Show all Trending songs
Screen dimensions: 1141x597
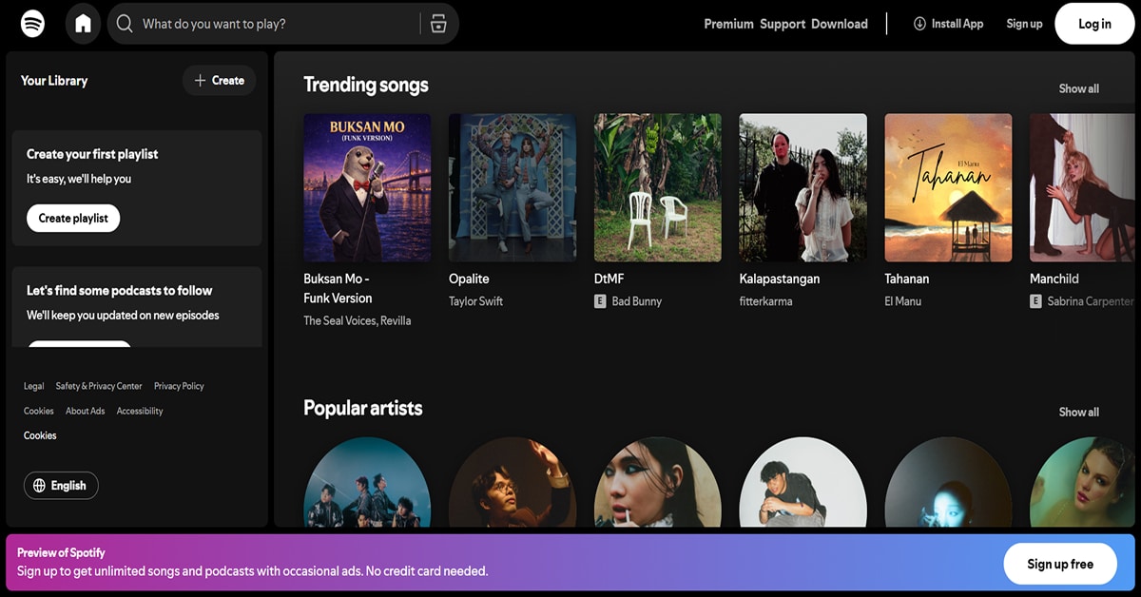coord(1079,88)
